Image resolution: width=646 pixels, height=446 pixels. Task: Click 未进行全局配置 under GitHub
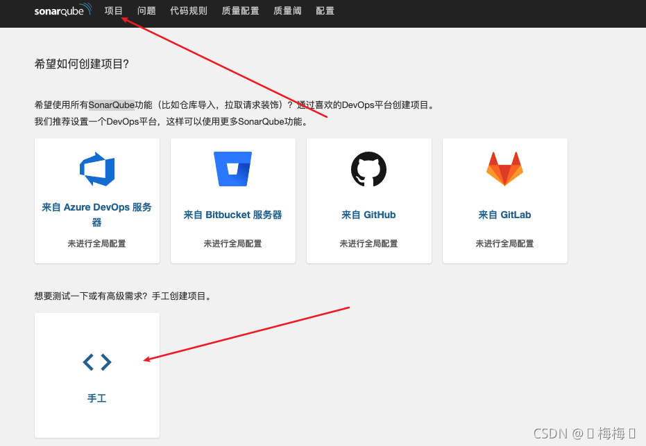(368, 243)
